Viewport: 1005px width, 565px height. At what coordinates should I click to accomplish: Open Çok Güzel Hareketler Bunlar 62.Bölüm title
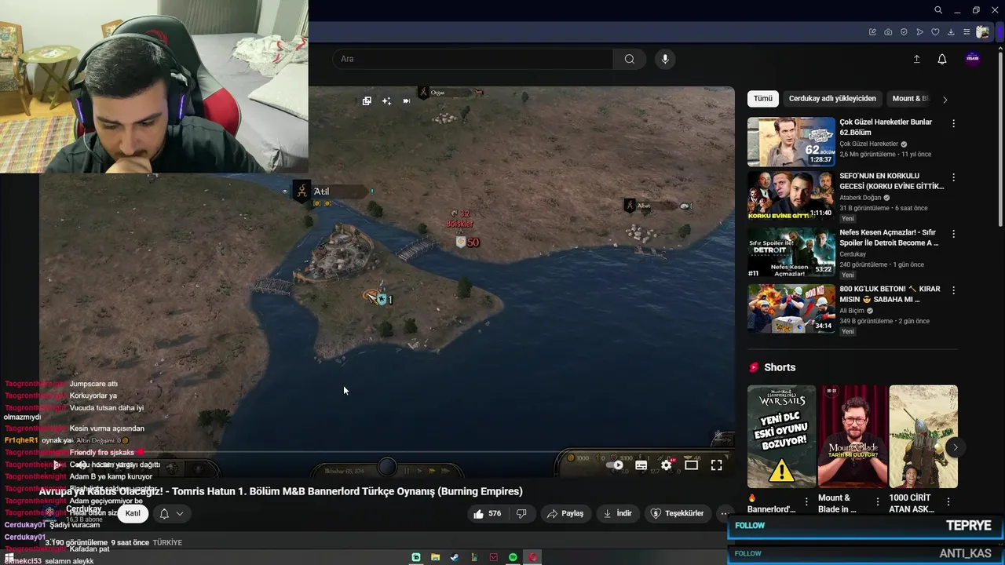click(x=886, y=127)
